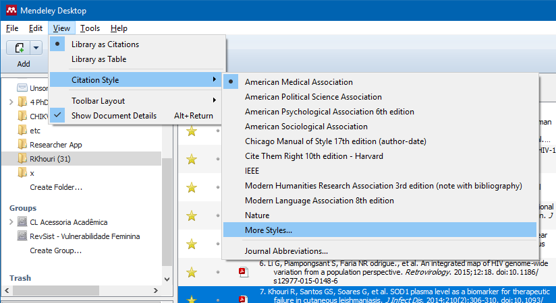Open the Researcher App folder
Viewport: 556px width, 303px height.
[56, 145]
